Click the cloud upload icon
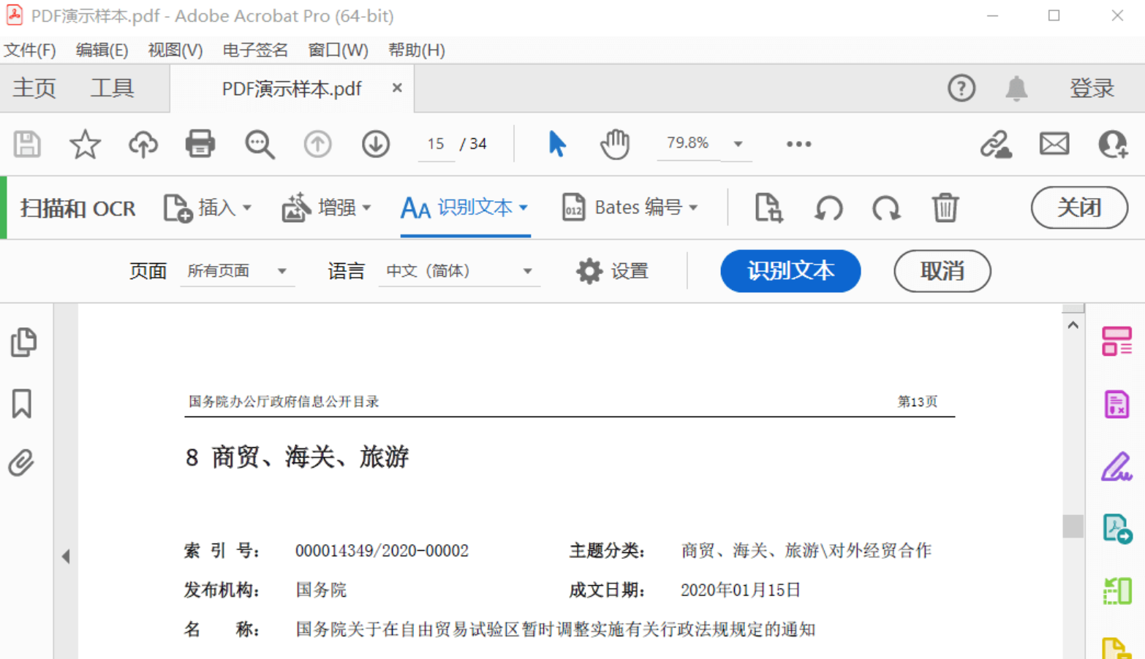Screen dimensions: 1145x659 pyautogui.click(x=143, y=144)
